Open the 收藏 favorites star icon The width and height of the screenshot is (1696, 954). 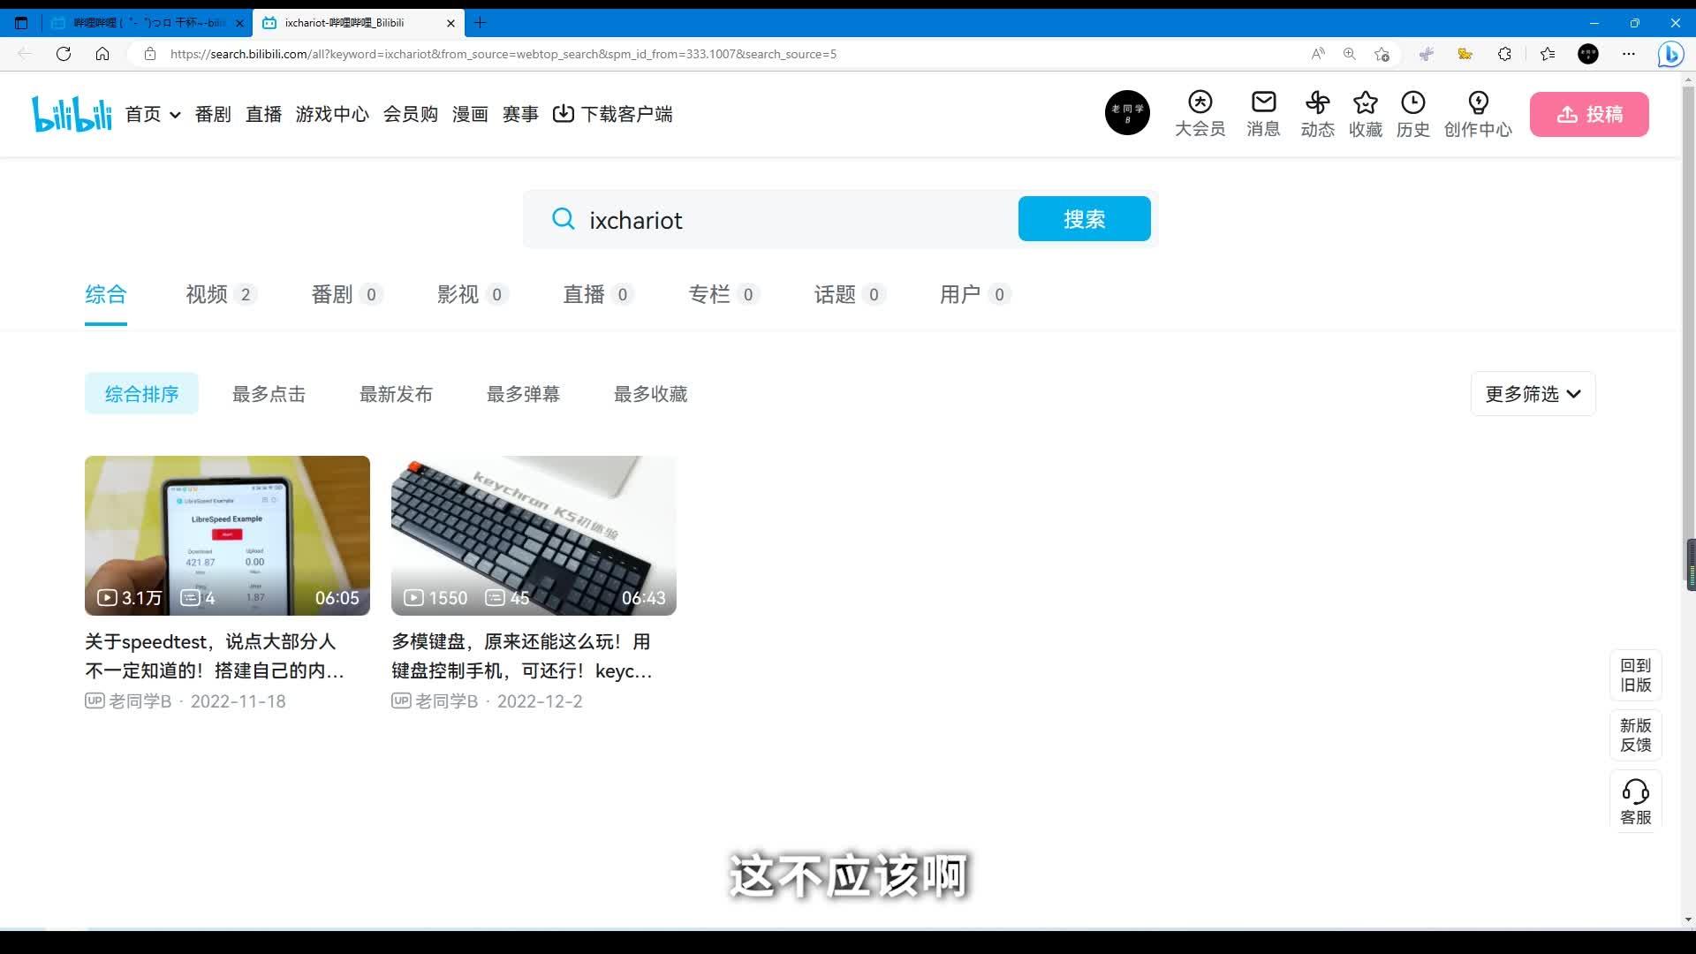click(x=1365, y=113)
